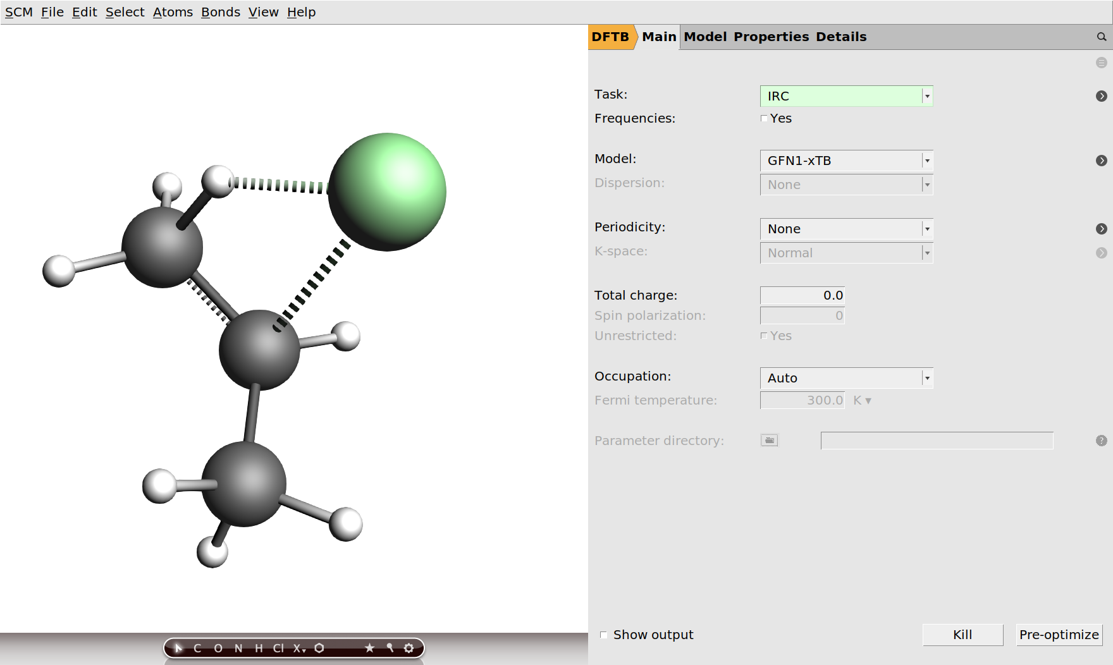Open the panel search magnifier
Image resolution: width=1113 pixels, height=665 pixels.
(1101, 37)
